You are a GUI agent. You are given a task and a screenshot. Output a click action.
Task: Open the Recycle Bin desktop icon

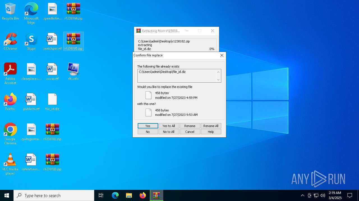[x=10, y=11]
